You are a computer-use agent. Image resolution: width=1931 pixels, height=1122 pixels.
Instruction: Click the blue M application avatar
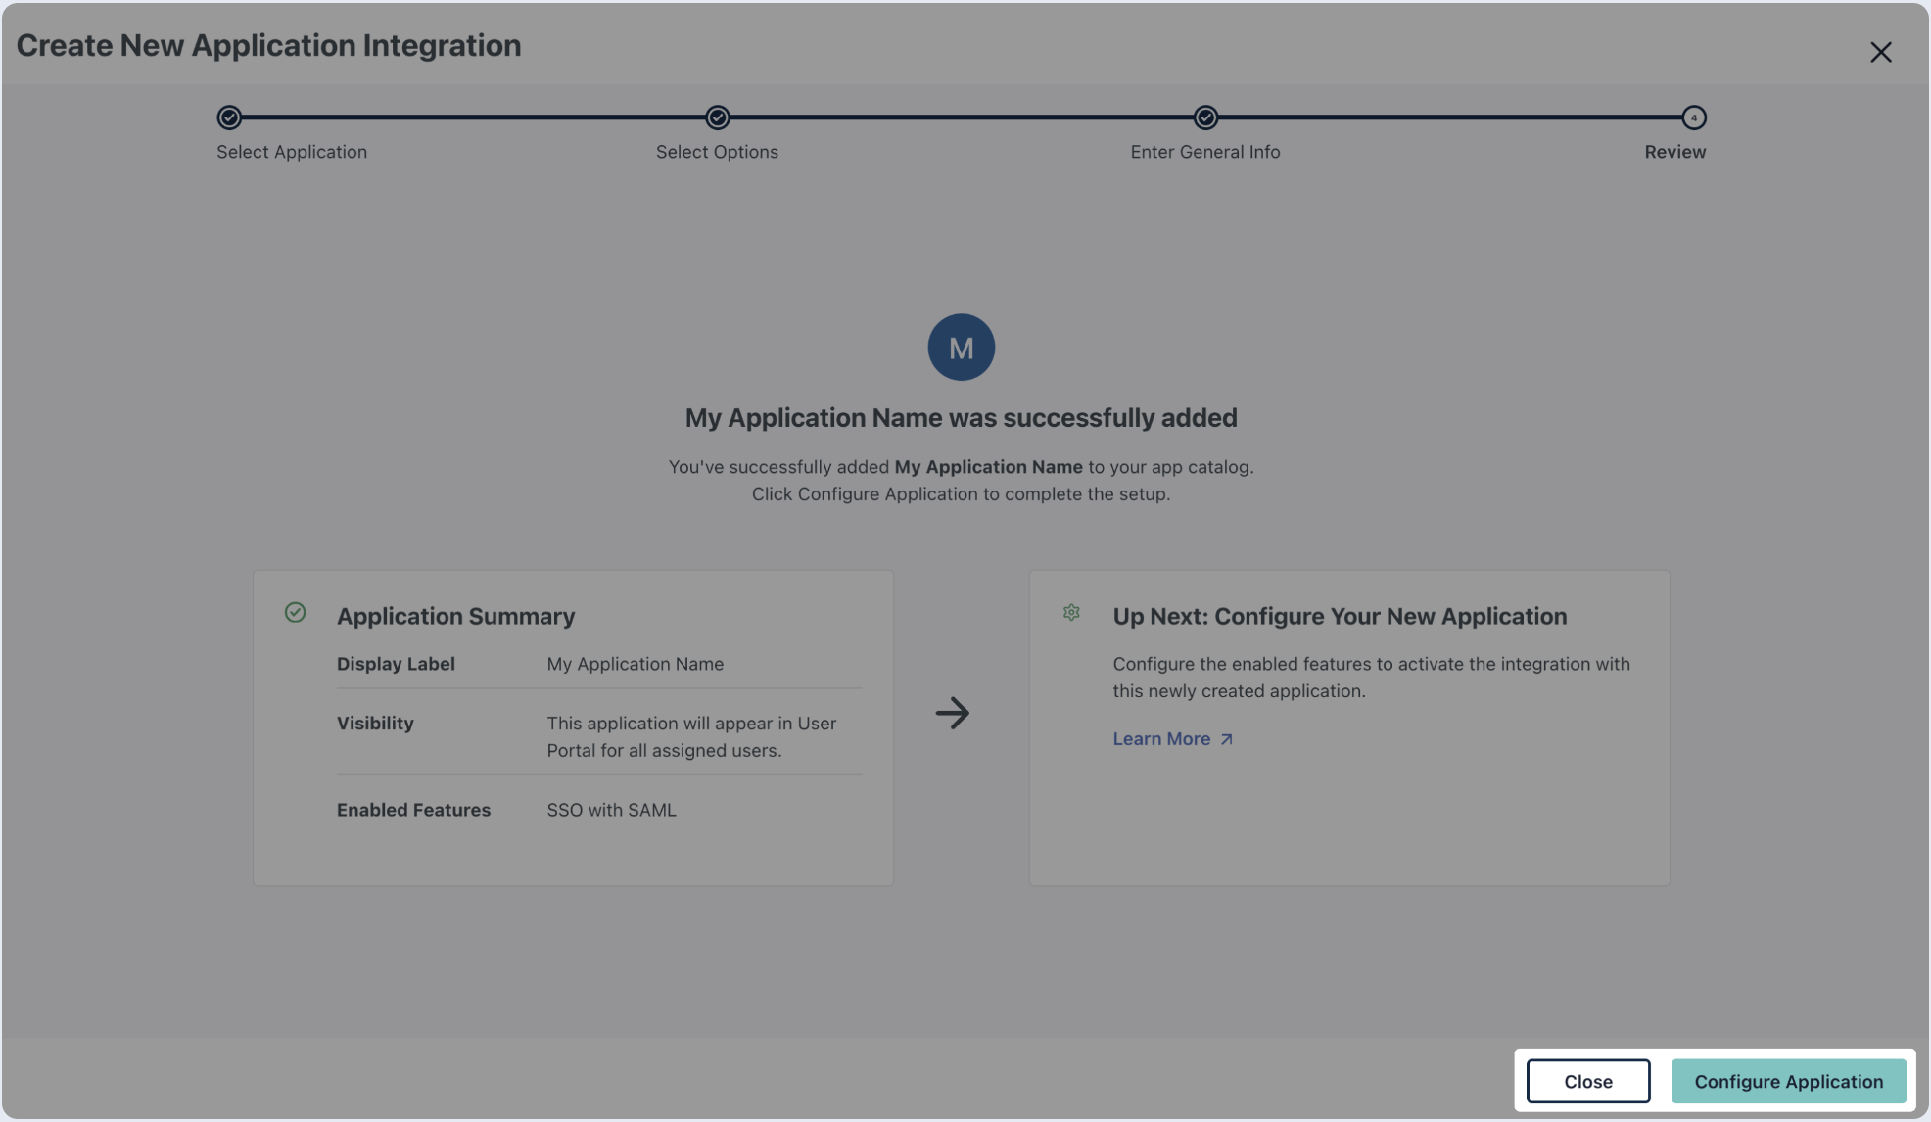pyautogui.click(x=961, y=348)
